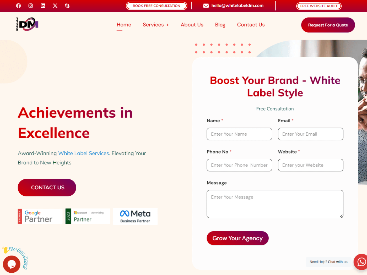
Task: Focus the Phone Number input field
Action: click(239, 165)
